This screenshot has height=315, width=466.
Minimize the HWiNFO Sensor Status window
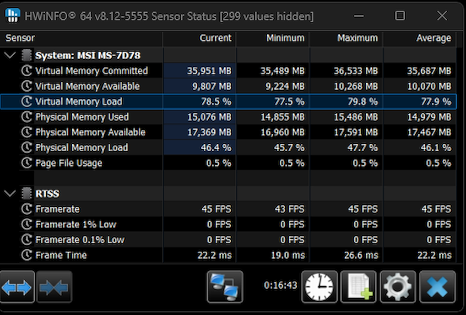359,16
